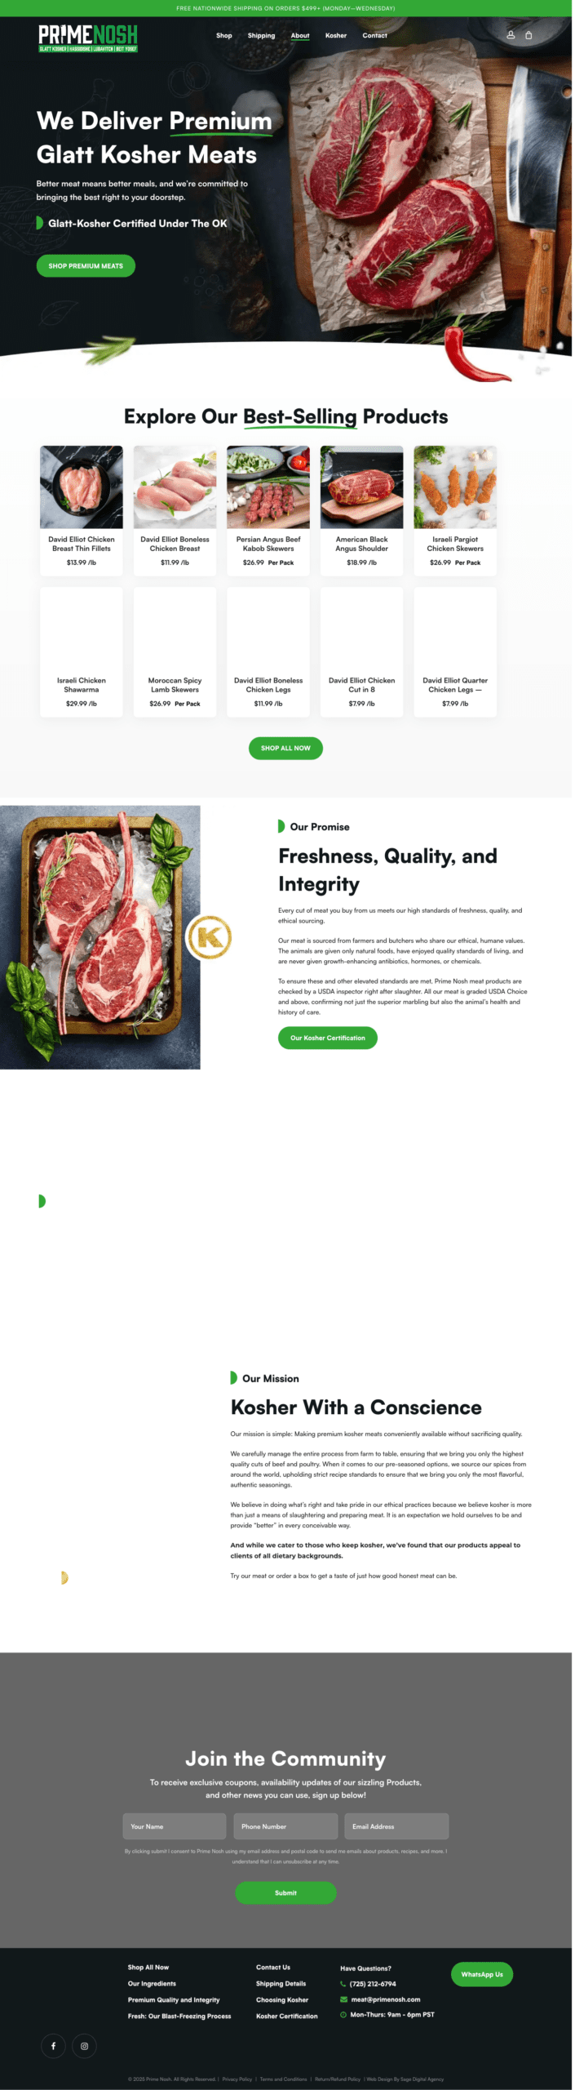Image resolution: width=575 pixels, height=2090 pixels.
Task: Click the Shop All Now button
Action: click(x=285, y=748)
